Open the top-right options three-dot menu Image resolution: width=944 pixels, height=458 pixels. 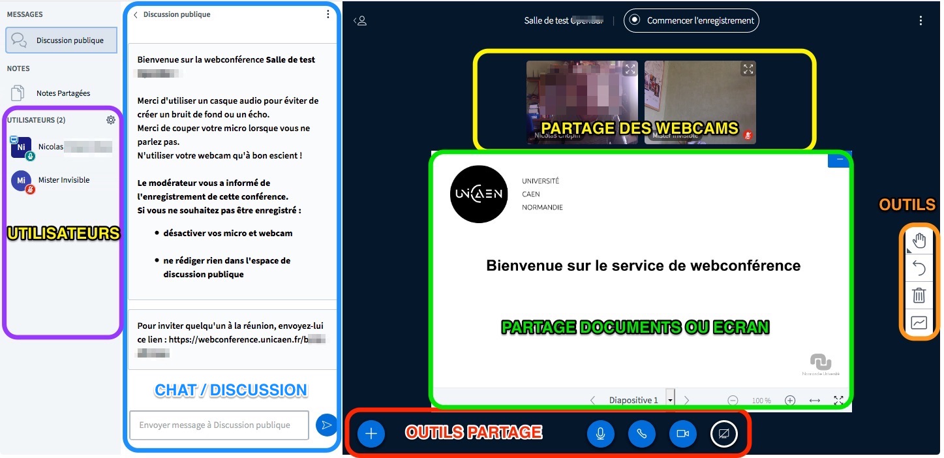point(921,21)
